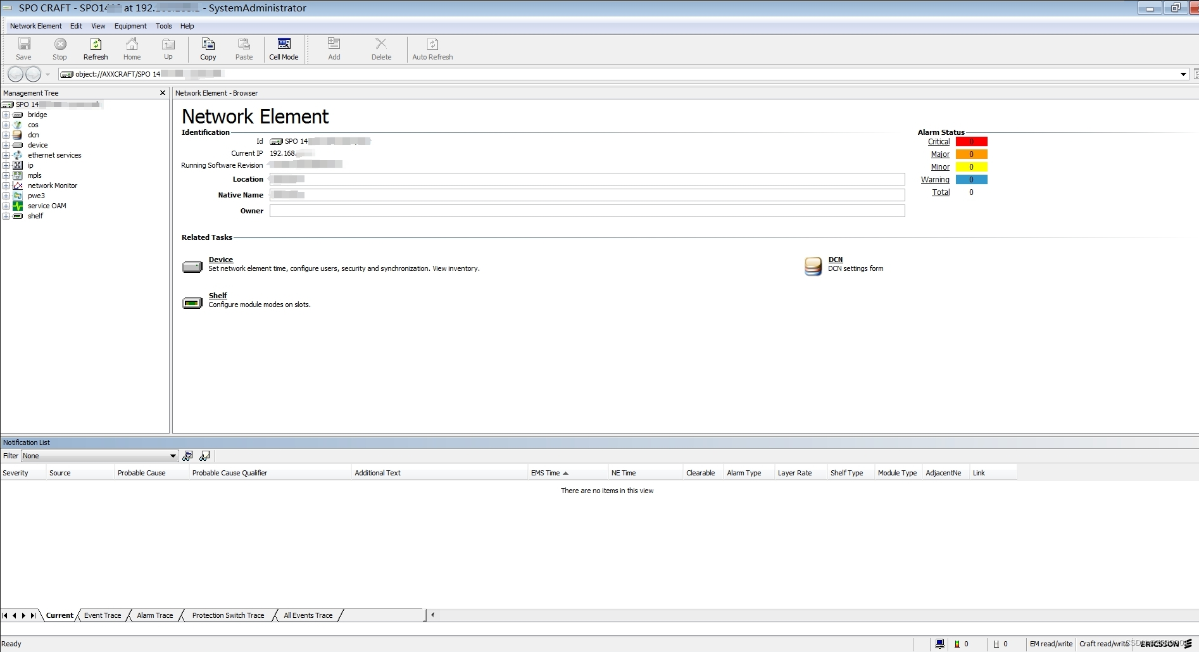Screen dimensions: 1199x652
Task: Click the Major alarm status link
Action: pyautogui.click(x=940, y=154)
